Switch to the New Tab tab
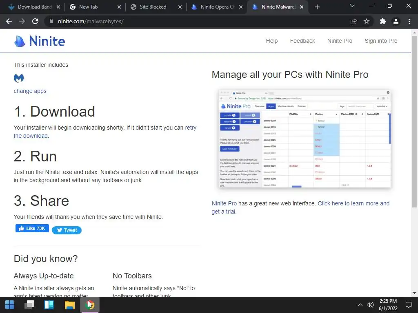The image size is (418, 313). [x=95, y=7]
